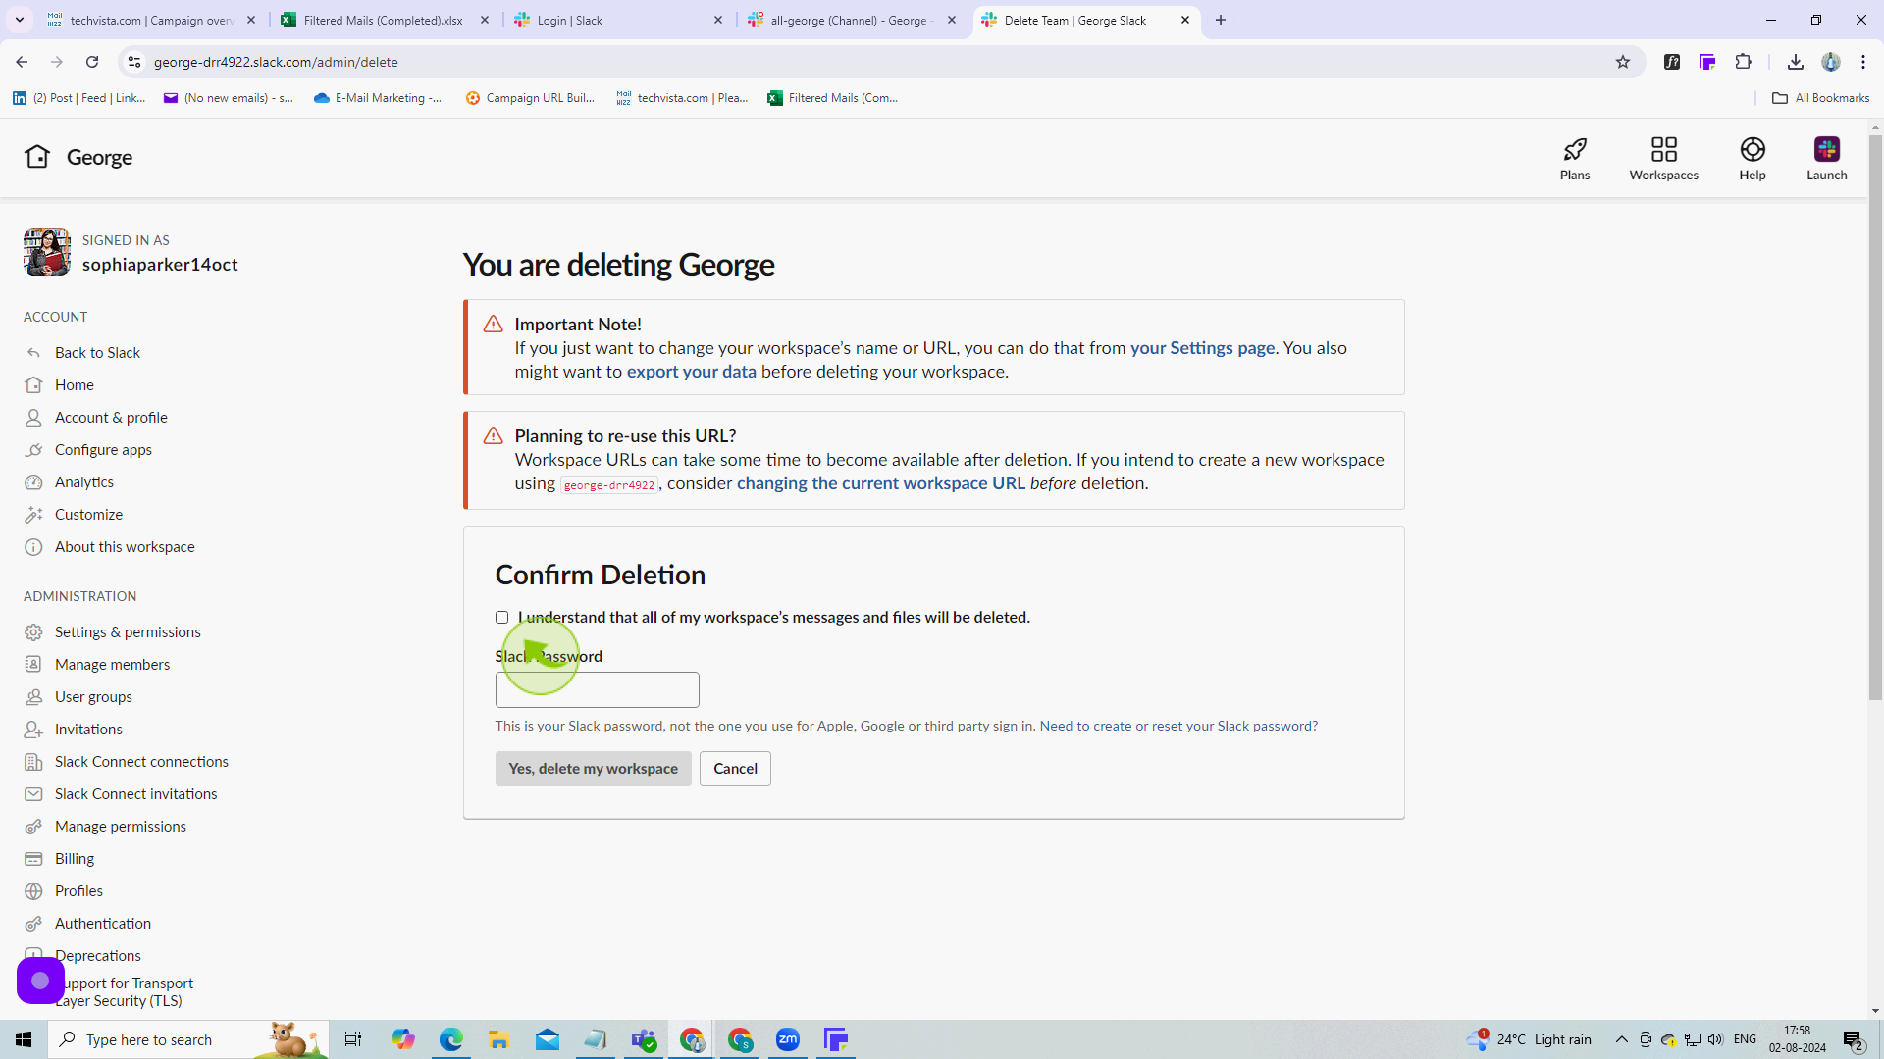
Task: Cancel the workspace deletion
Action: [735, 769]
